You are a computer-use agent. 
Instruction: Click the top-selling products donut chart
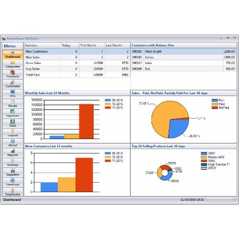[165, 173]
